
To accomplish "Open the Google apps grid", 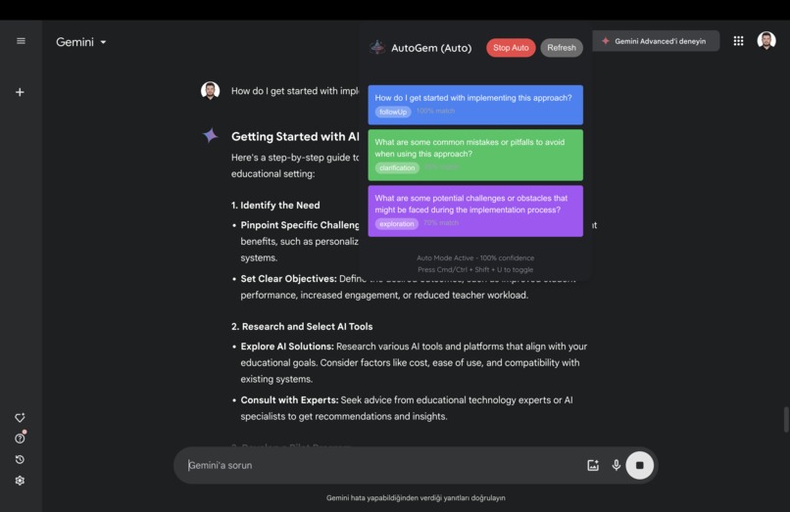I will pyautogui.click(x=738, y=41).
